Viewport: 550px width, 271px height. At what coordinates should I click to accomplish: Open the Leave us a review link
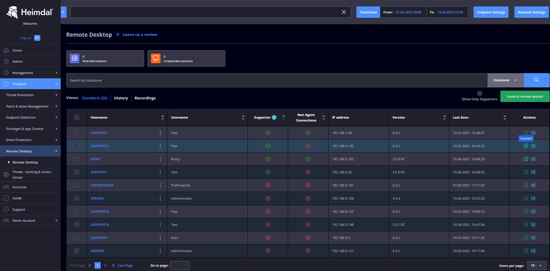[140, 35]
